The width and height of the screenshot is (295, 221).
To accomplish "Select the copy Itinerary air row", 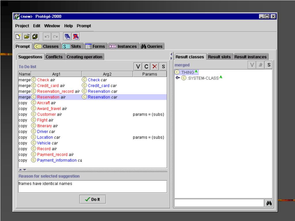I will pyautogui.click(x=92, y=126).
